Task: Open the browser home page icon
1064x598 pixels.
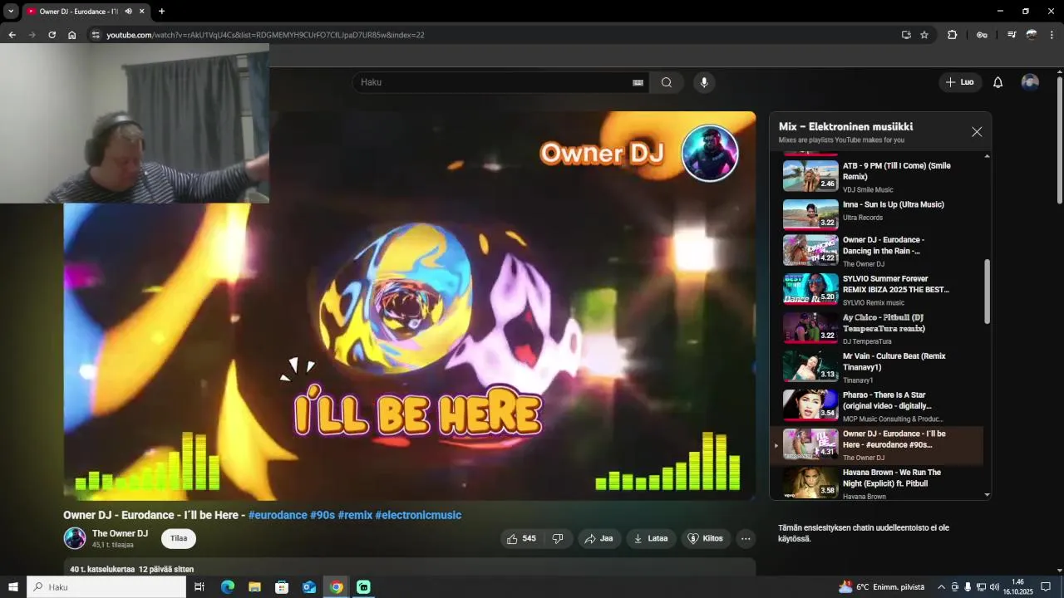Action: (x=72, y=35)
